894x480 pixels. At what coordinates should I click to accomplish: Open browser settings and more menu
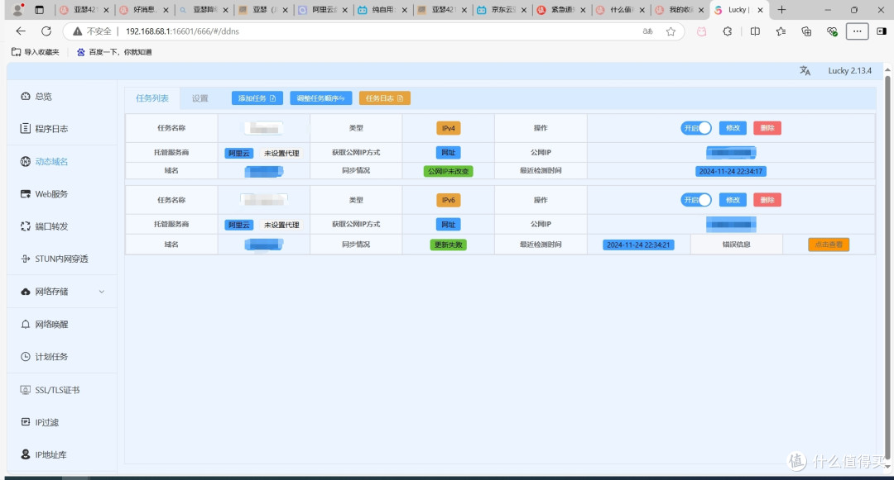pyautogui.click(x=857, y=31)
